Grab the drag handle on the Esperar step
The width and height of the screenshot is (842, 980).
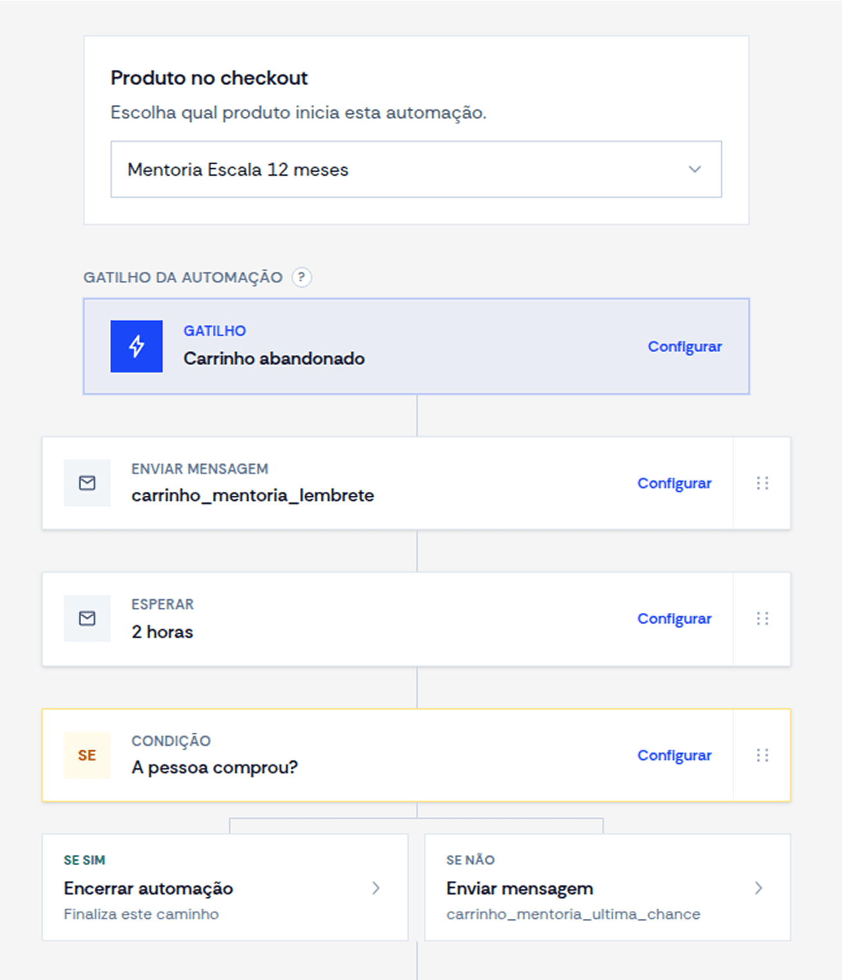pyautogui.click(x=763, y=619)
